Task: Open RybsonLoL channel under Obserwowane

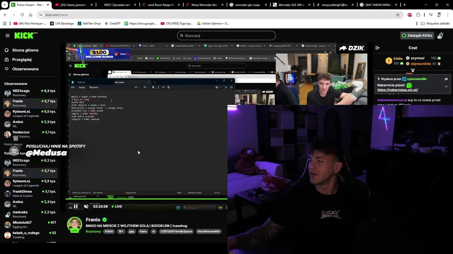Action: pyautogui.click(x=30, y=114)
